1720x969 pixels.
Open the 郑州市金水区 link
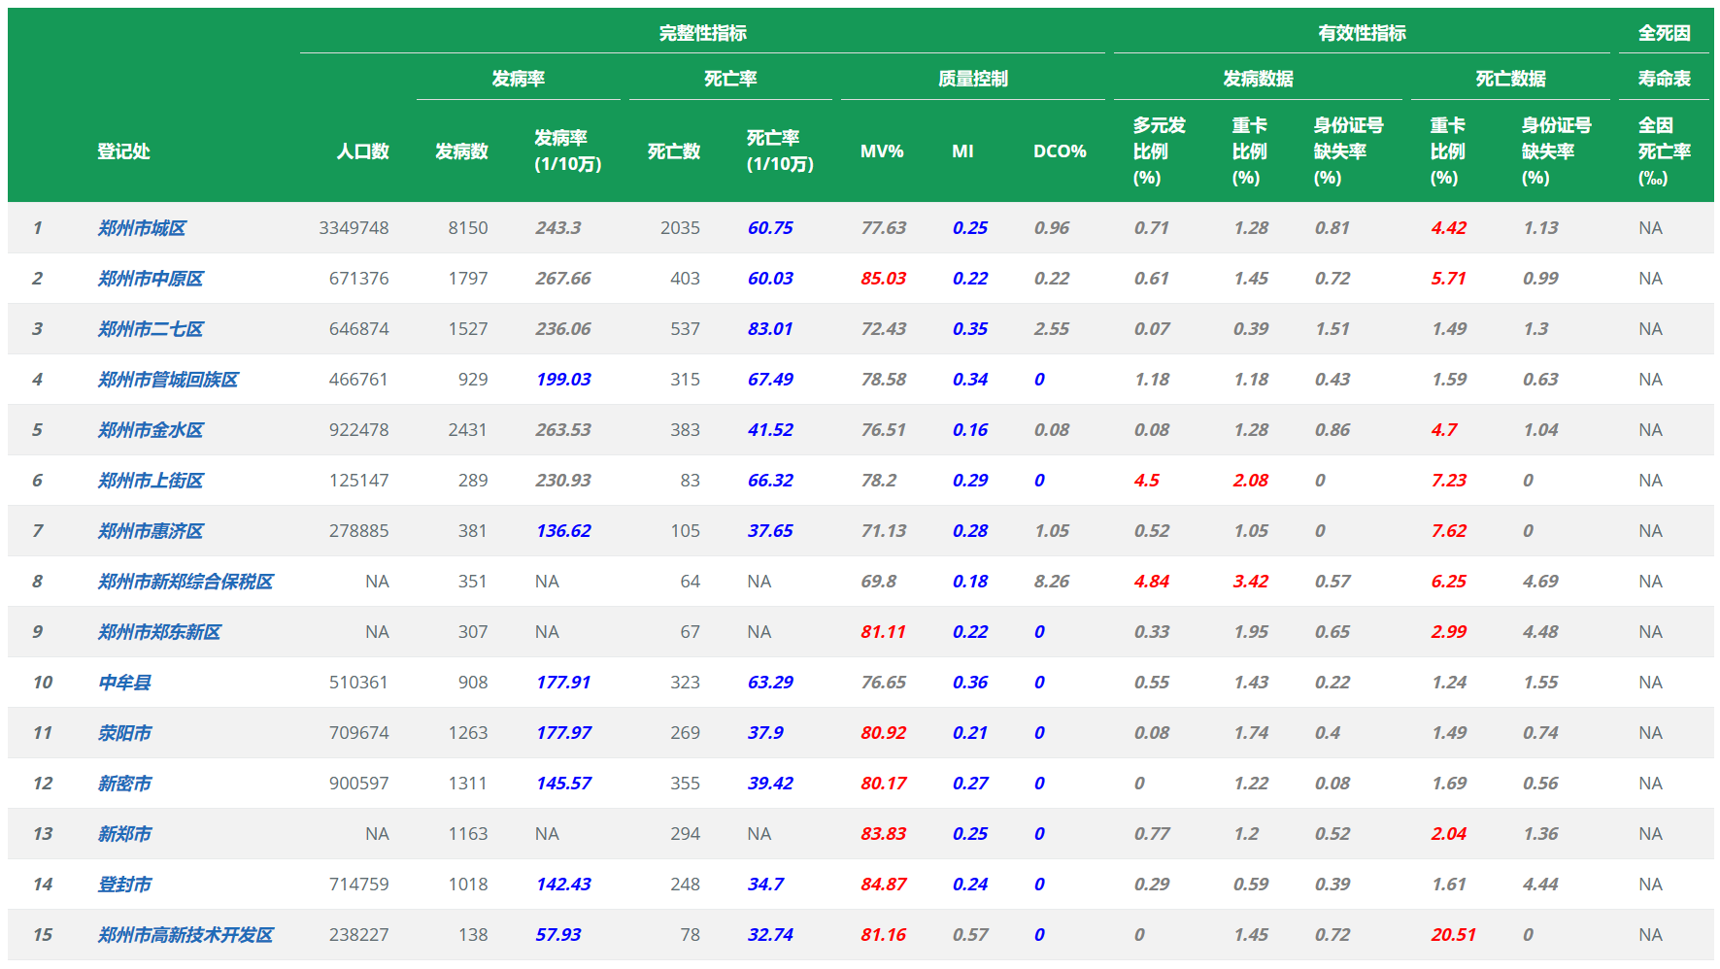click(151, 430)
